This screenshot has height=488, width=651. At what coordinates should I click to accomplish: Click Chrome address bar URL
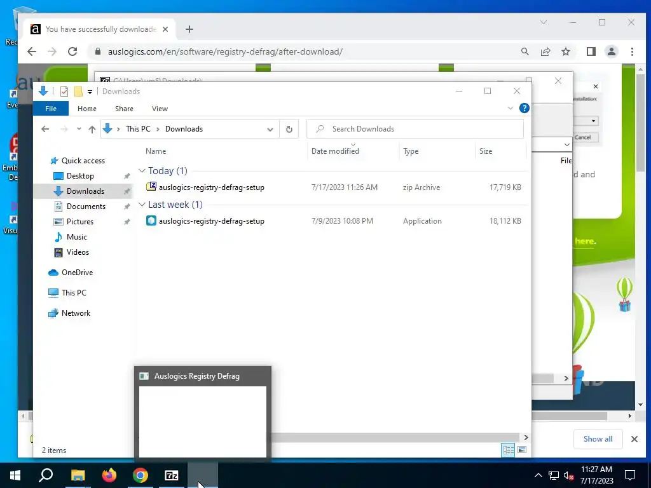pos(225,52)
